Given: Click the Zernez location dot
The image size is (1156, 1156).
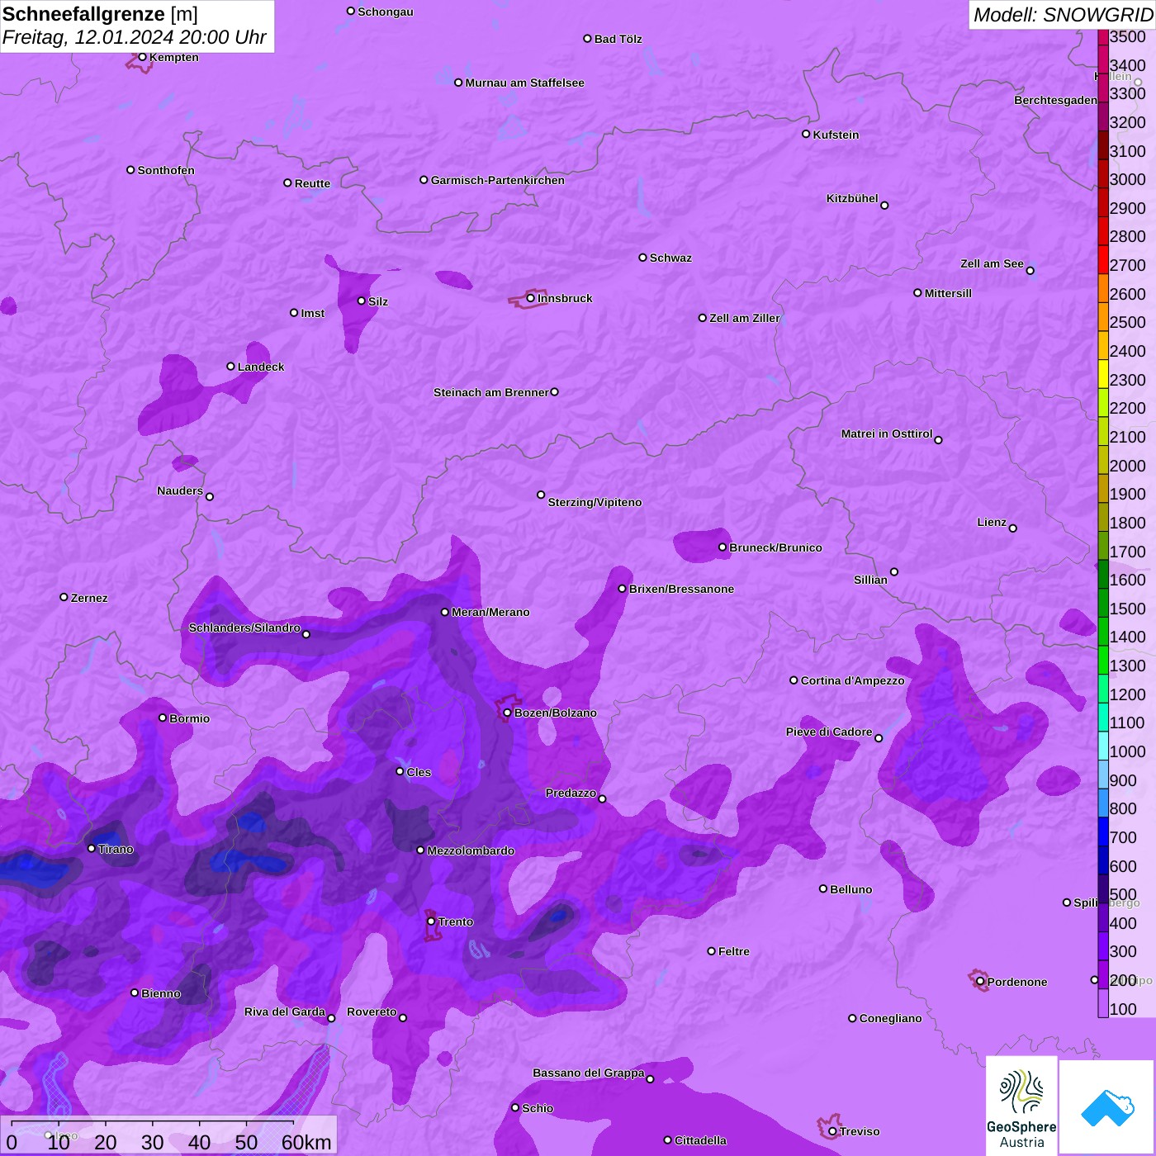Looking at the screenshot, I should pyautogui.click(x=64, y=597).
